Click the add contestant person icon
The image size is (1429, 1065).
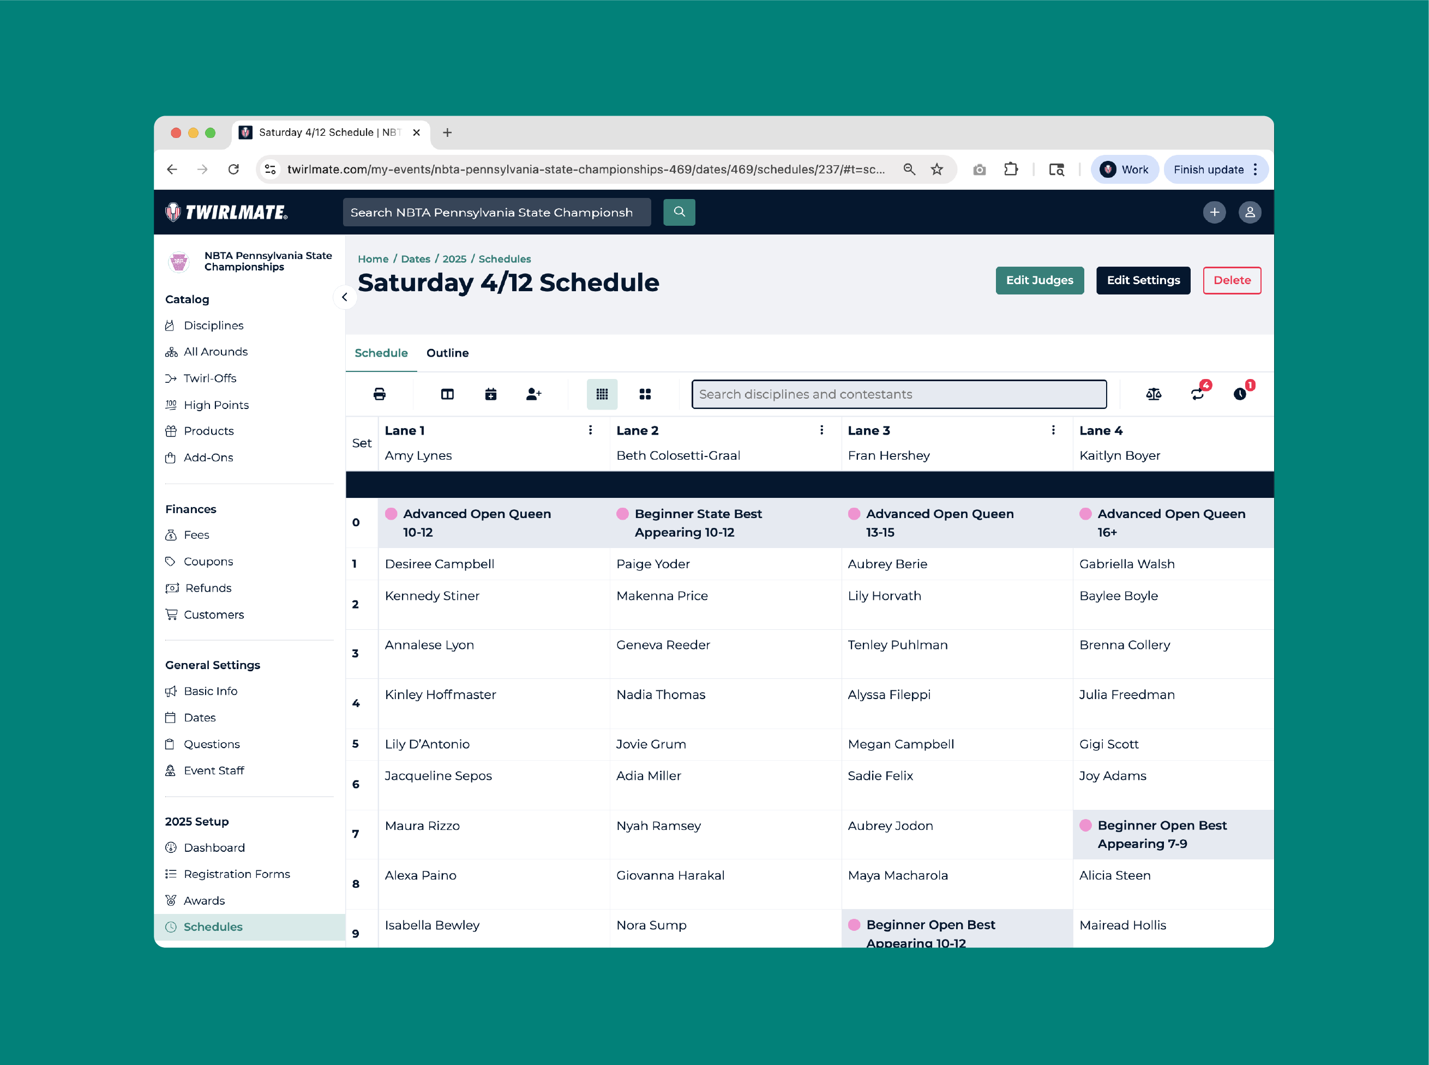pyautogui.click(x=533, y=394)
